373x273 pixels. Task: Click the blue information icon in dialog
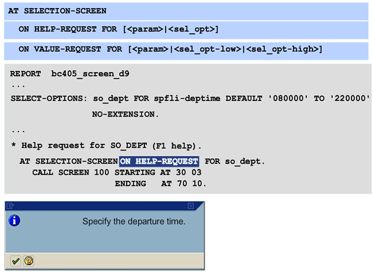coord(15,220)
